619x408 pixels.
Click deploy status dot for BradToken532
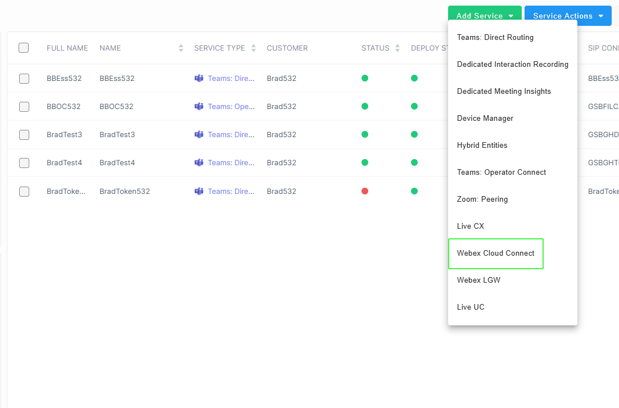(x=414, y=192)
